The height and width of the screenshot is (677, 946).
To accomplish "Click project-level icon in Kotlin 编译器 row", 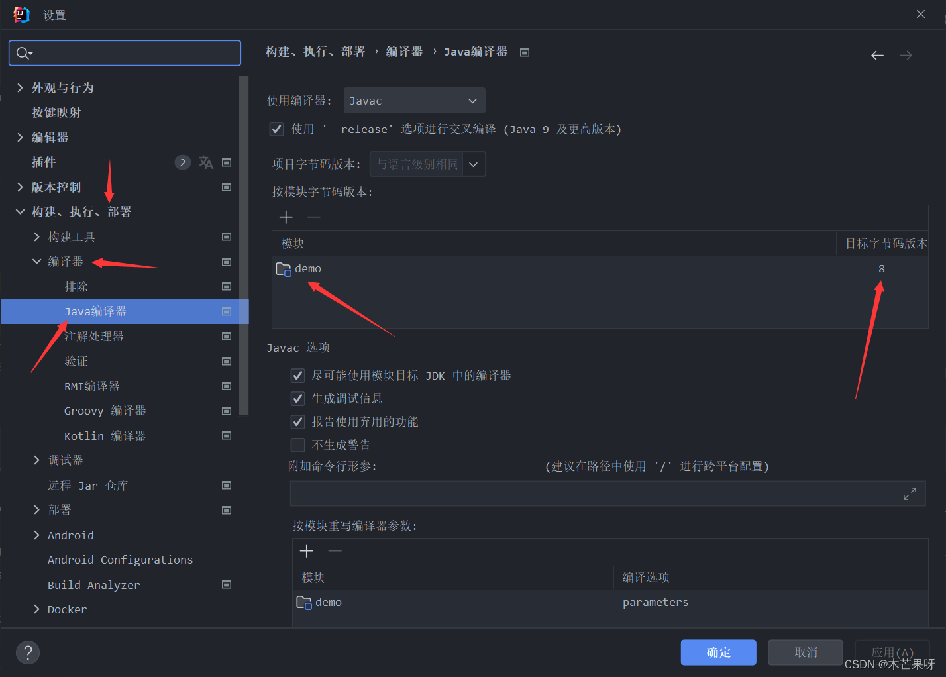I will [x=226, y=436].
